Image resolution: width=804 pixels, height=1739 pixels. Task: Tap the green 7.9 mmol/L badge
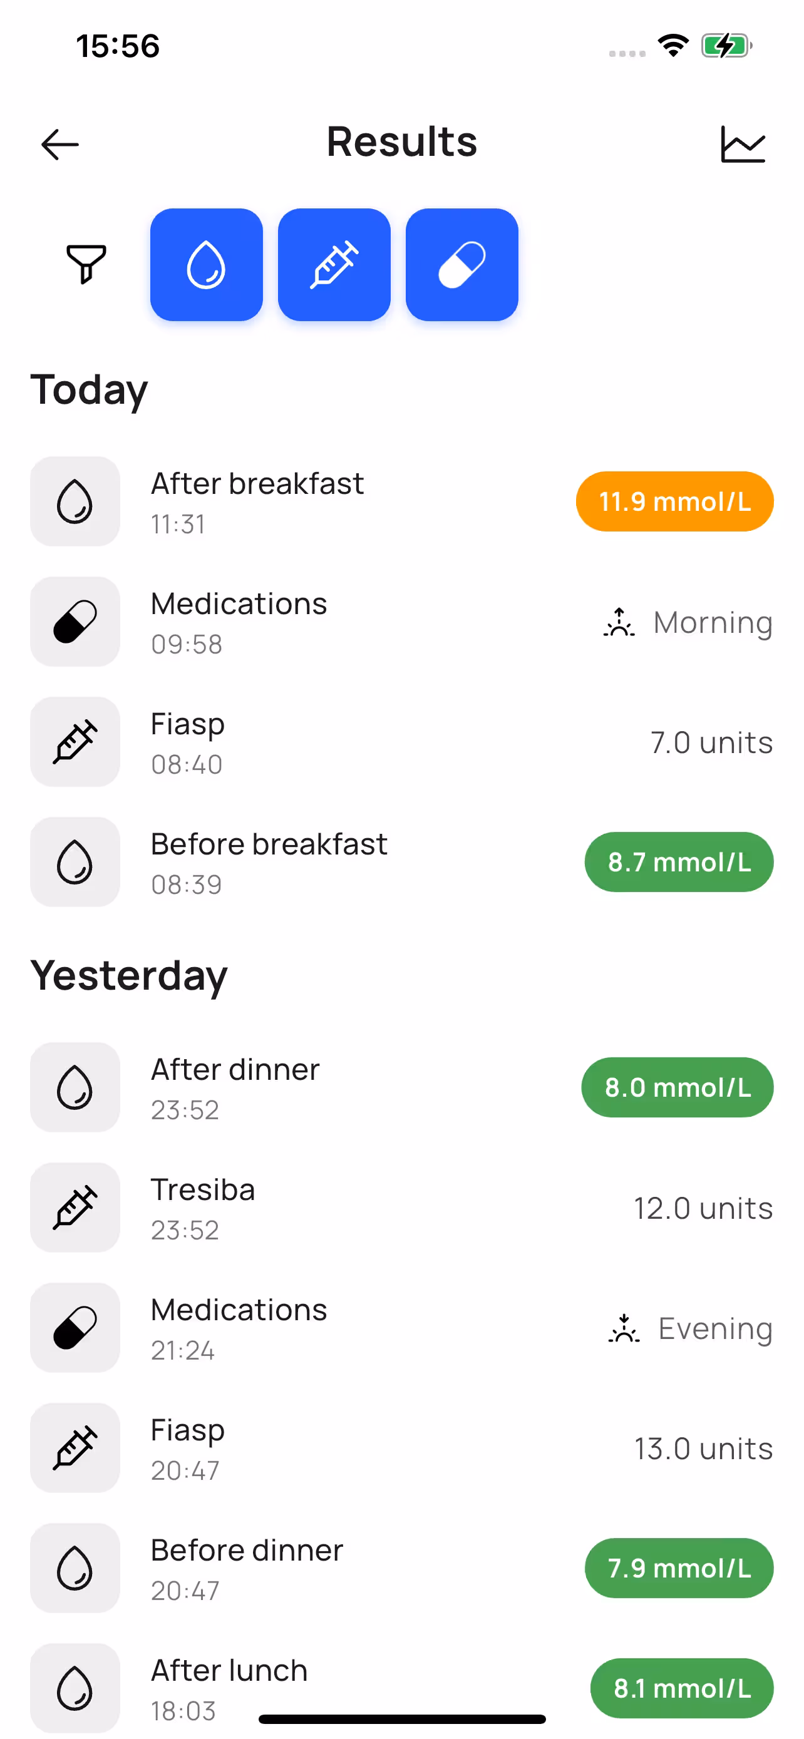[678, 1568]
